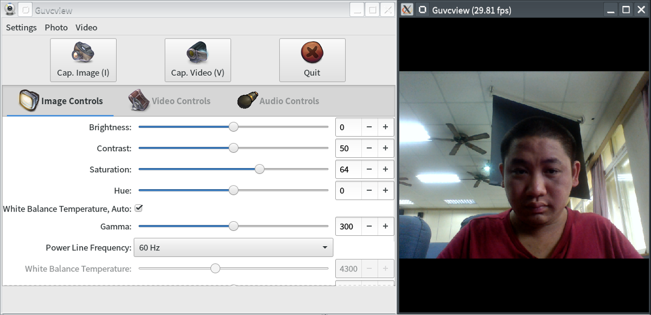Click the film icon of Video Controls tab
Screen dimensions: 651x315
tap(139, 100)
